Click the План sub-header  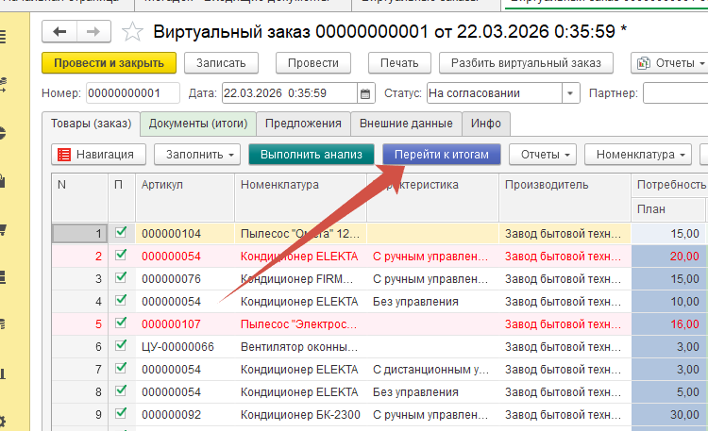668,209
